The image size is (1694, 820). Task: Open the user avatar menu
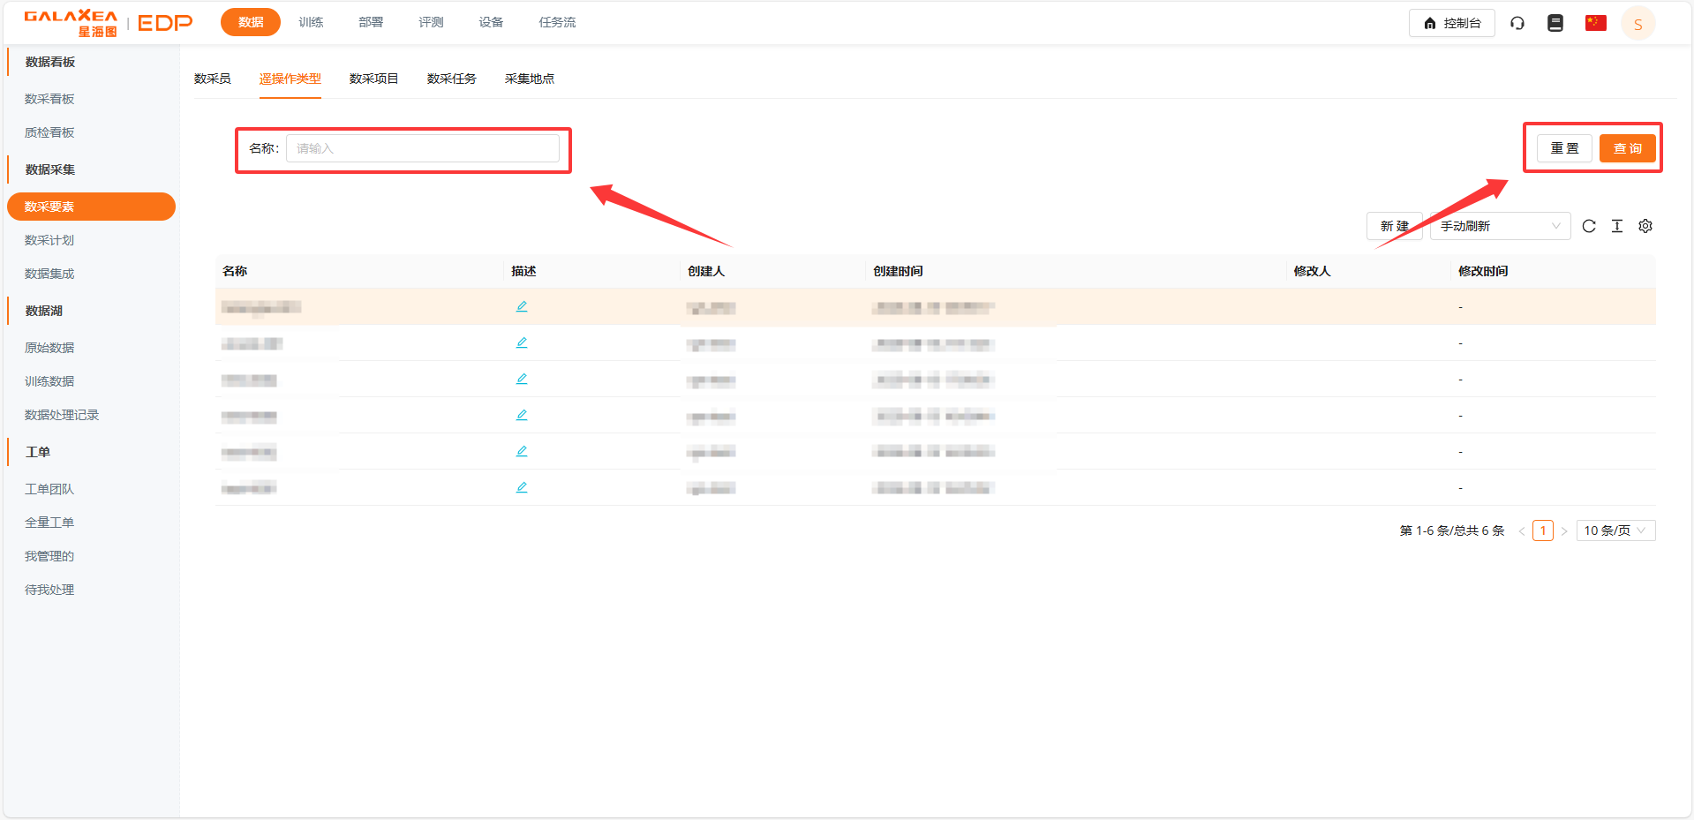(x=1638, y=24)
